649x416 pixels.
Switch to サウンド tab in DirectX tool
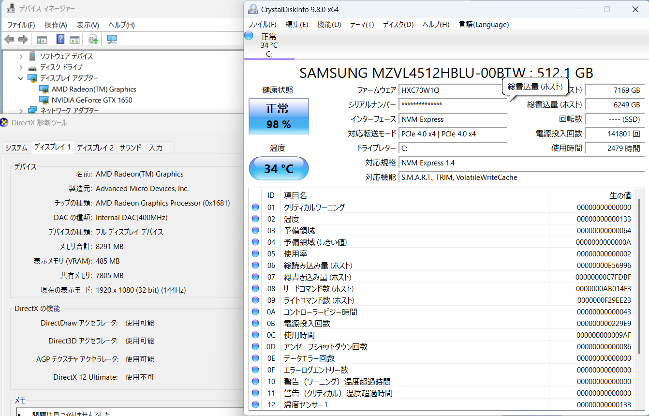[131, 148]
